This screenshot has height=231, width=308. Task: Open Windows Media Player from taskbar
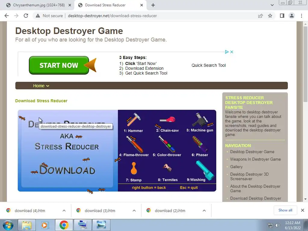tap(45, 225)
